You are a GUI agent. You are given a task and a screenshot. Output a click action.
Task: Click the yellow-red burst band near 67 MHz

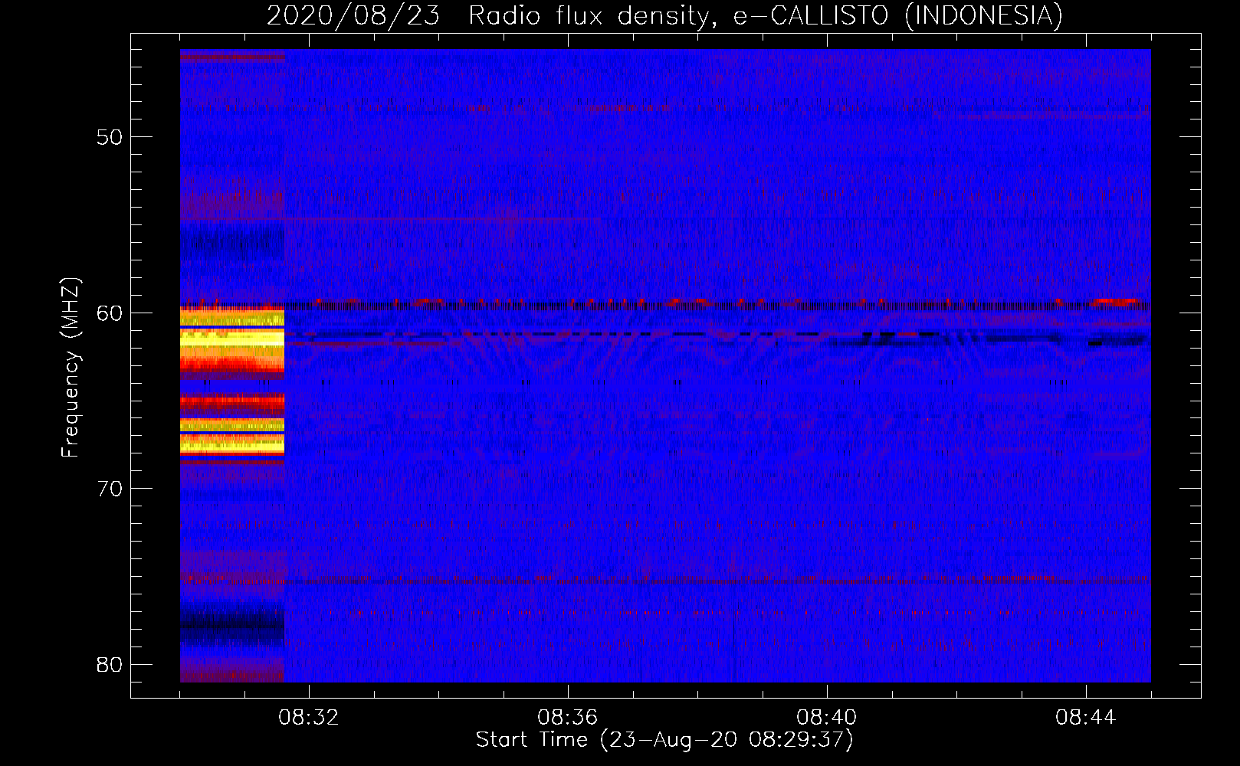232,435
